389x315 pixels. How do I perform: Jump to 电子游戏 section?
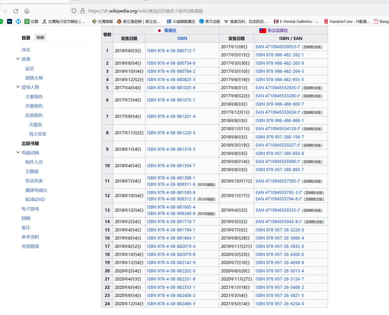pos(30,209)
